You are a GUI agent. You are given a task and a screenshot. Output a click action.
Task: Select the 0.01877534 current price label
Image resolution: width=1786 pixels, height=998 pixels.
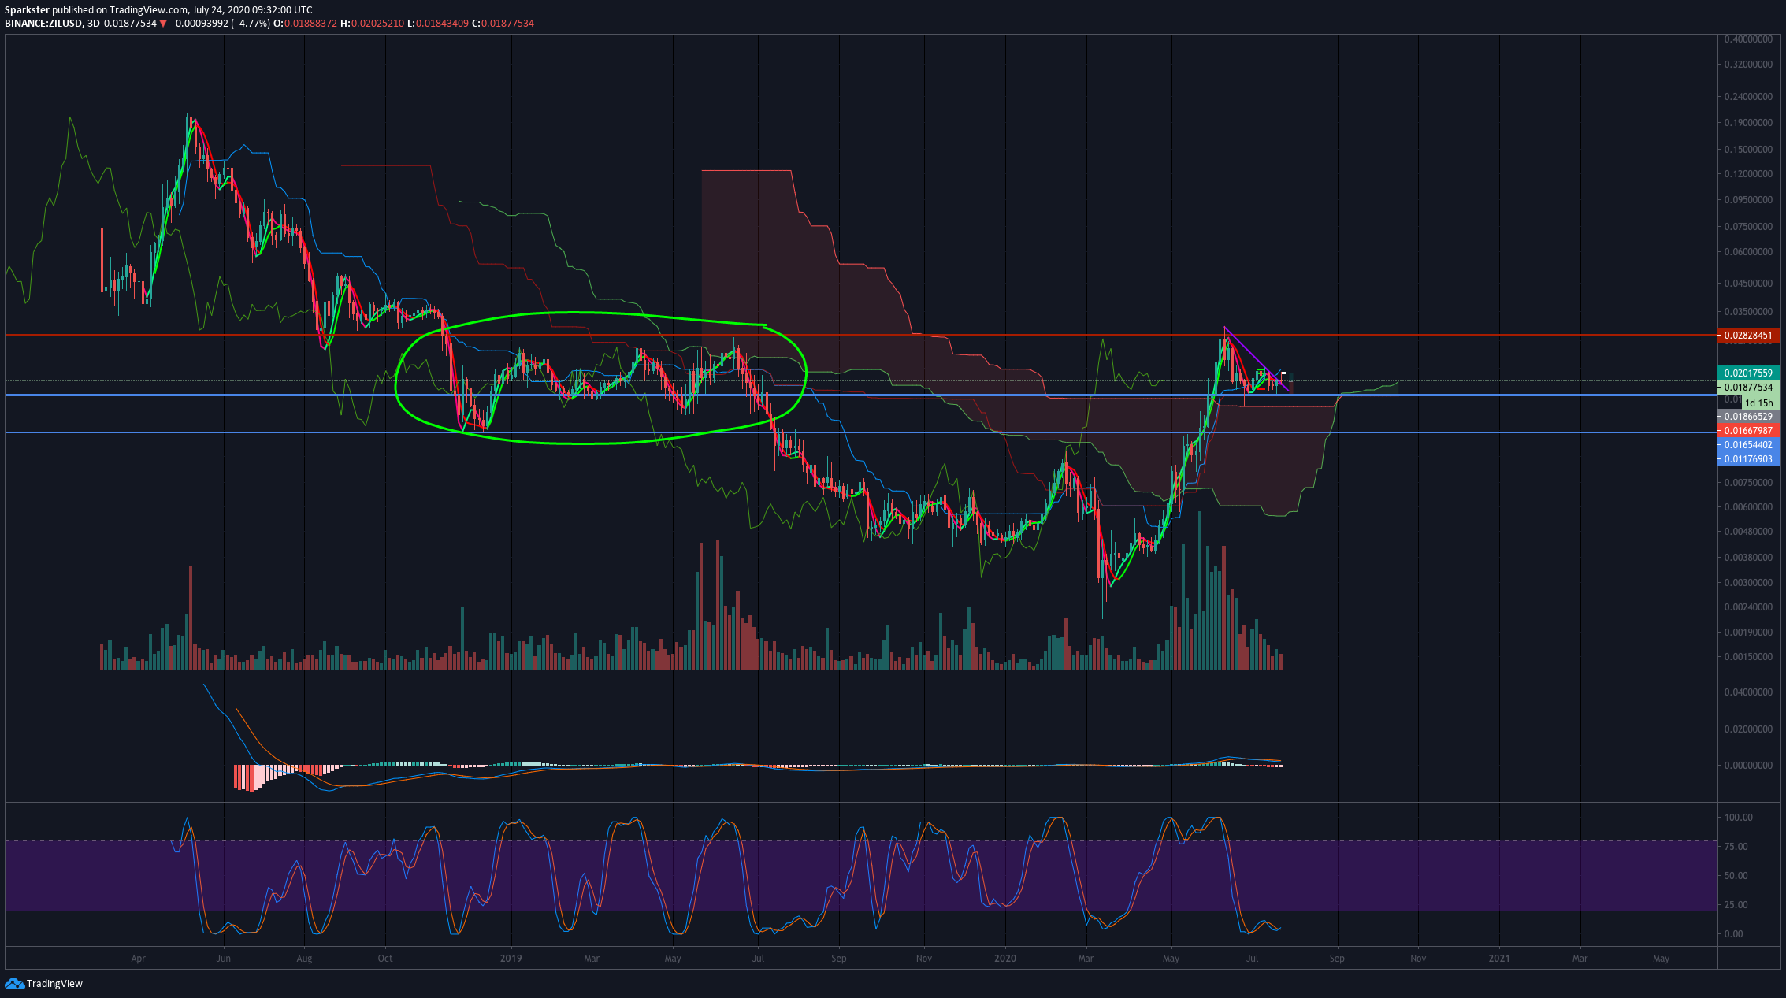[x=1748, y=388]
